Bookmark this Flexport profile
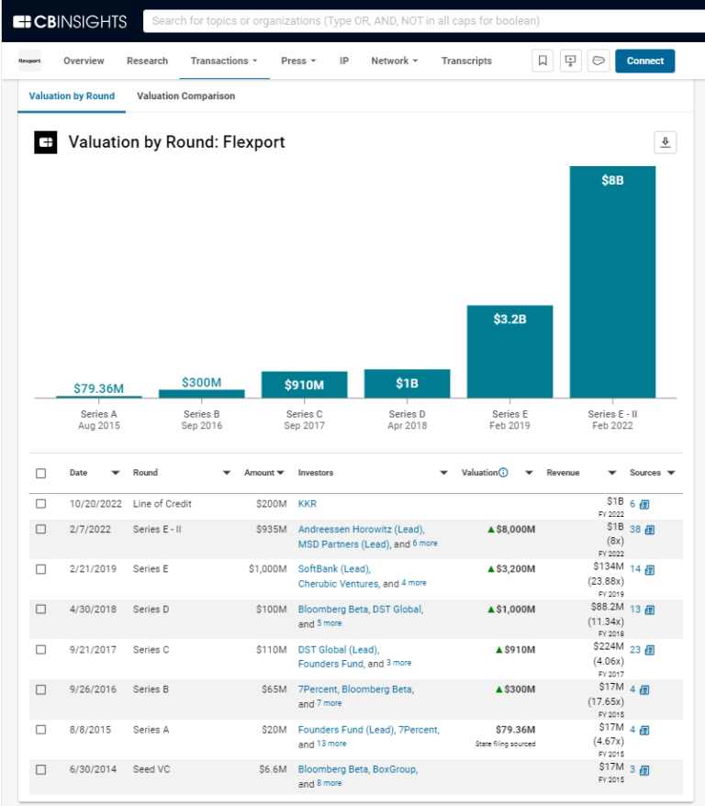Viewport: 705px width, 806px height. (x=543, y=60)
